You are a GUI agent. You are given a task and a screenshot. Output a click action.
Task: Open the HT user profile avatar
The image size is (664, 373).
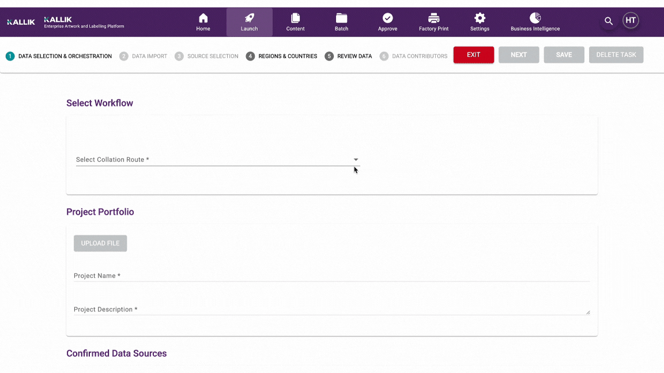coord(631,20)
